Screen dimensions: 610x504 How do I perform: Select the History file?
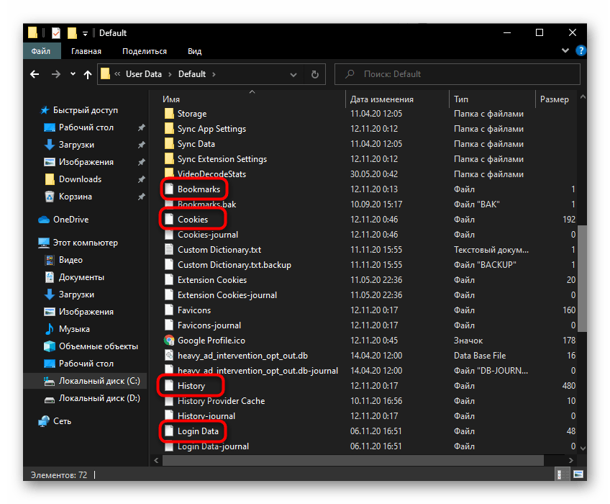[x=191, y=386]
